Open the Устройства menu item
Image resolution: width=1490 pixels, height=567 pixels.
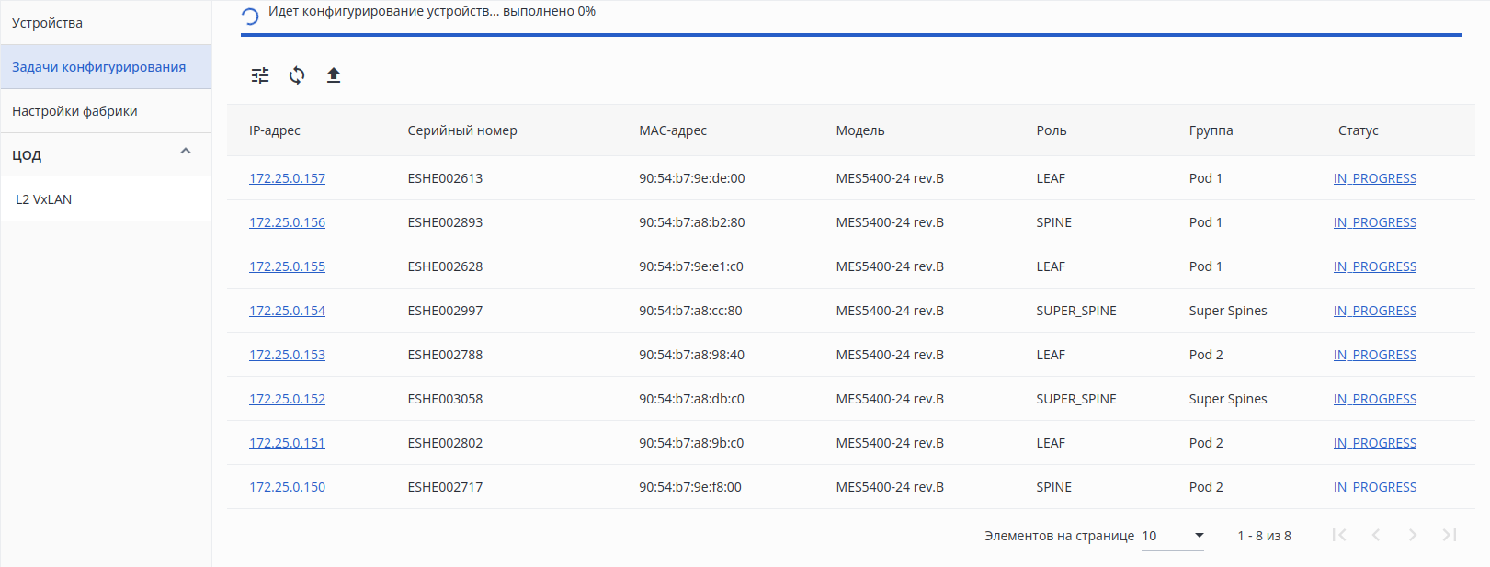[48, 23]
